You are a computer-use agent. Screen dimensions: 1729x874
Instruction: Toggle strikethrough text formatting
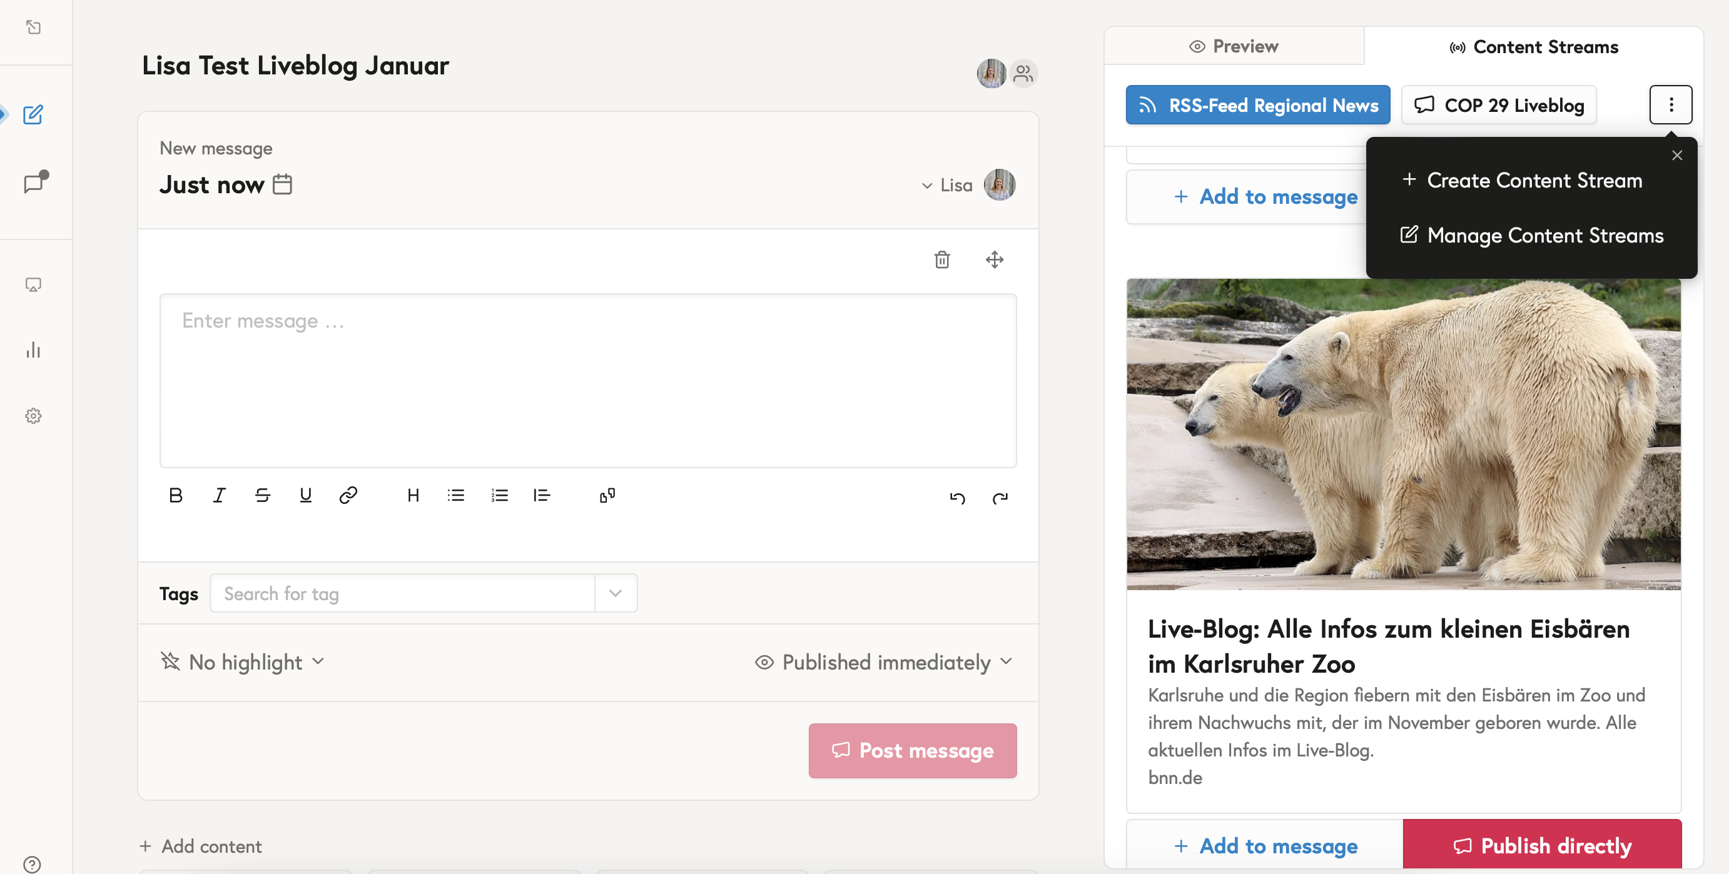(x=263, y=495)
